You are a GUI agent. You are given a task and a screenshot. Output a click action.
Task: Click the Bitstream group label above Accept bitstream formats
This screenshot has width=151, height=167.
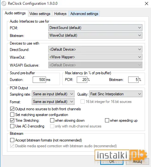pyautogui.click(x=16, y=134)
